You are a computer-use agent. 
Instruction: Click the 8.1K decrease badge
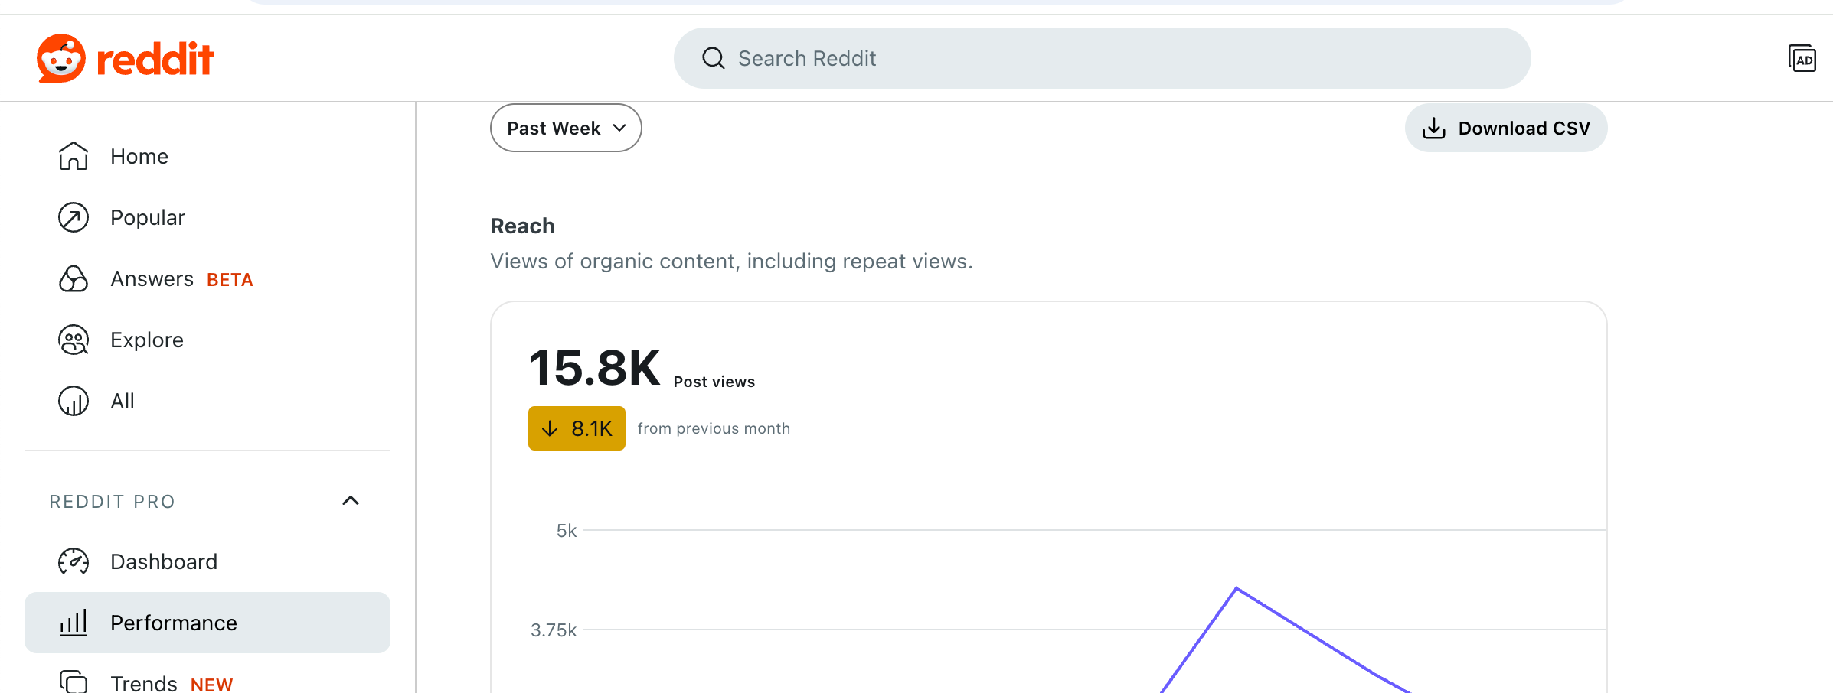[x=577, y=428]
